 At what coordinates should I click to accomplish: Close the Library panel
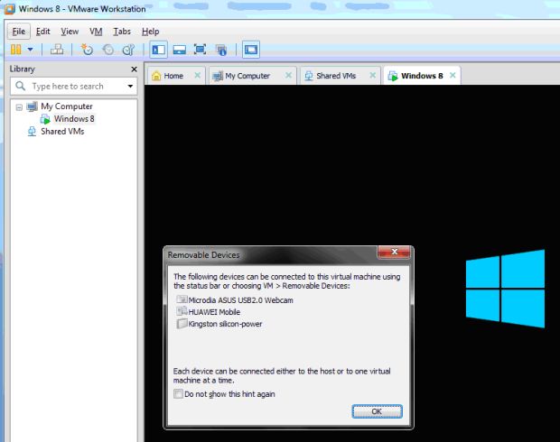click(134, 69)
